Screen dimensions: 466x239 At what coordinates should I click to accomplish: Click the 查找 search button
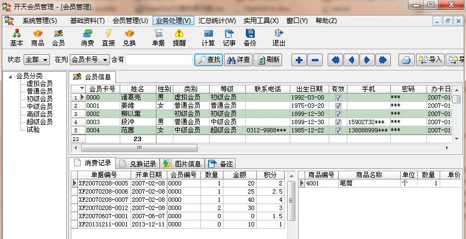(209, 60)
